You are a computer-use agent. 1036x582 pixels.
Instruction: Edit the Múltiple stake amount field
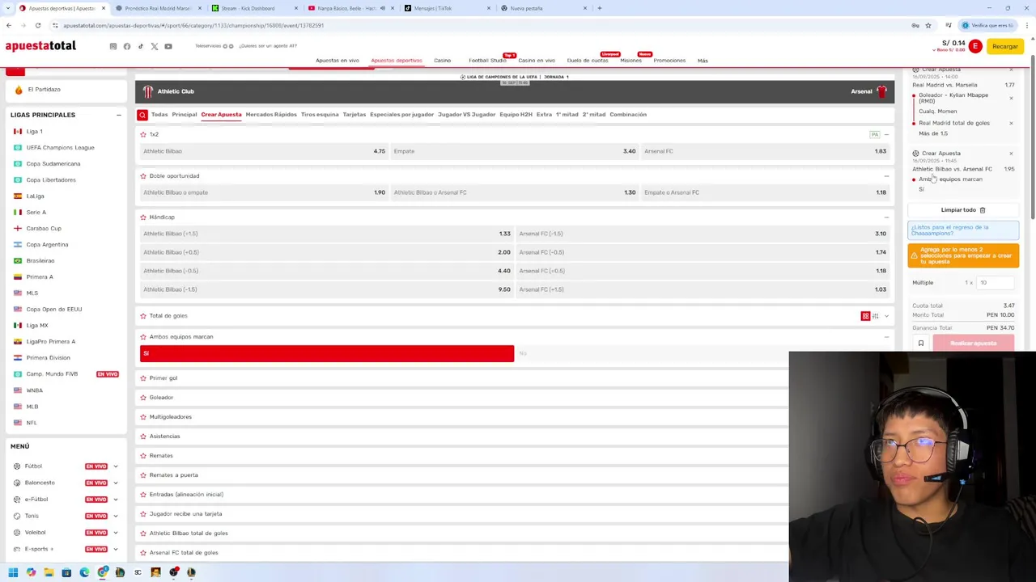tap(996, 283)
